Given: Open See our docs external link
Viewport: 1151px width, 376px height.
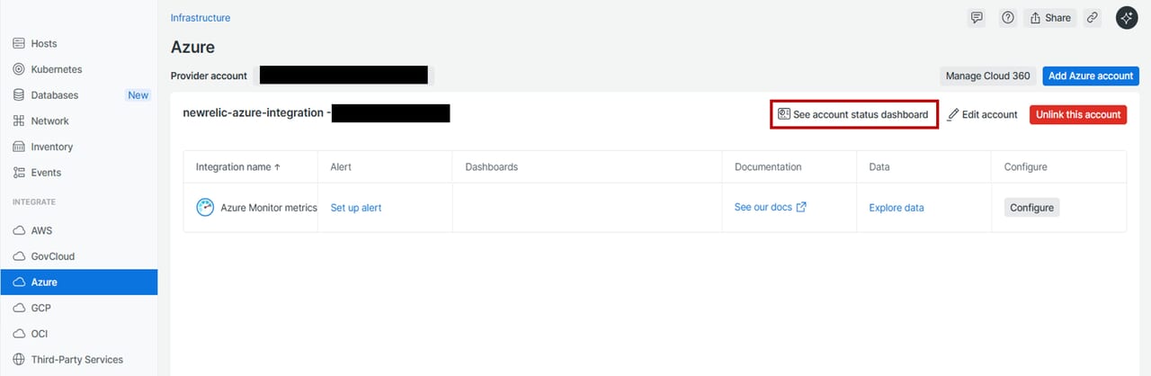Looking at the screenshot, I should point(770,208).
